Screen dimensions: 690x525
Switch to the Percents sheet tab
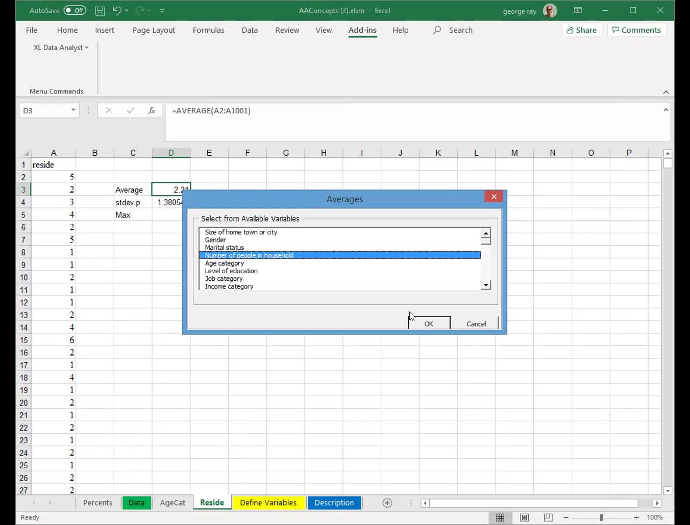(97, 503)
